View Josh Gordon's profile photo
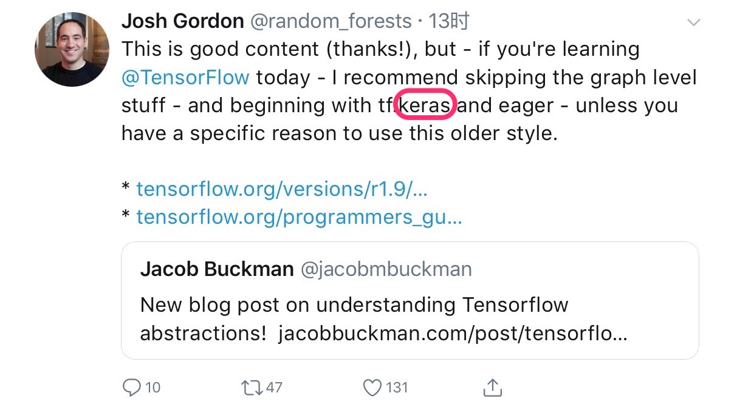Image resolution: width=737 pixels, height=410 pixels. tap(72, 50)
